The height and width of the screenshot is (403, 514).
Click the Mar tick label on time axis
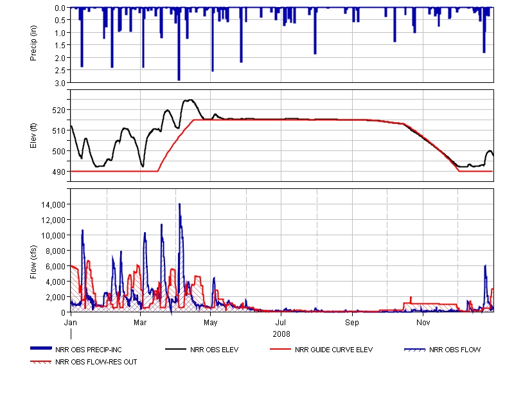(x=140, y=323)
